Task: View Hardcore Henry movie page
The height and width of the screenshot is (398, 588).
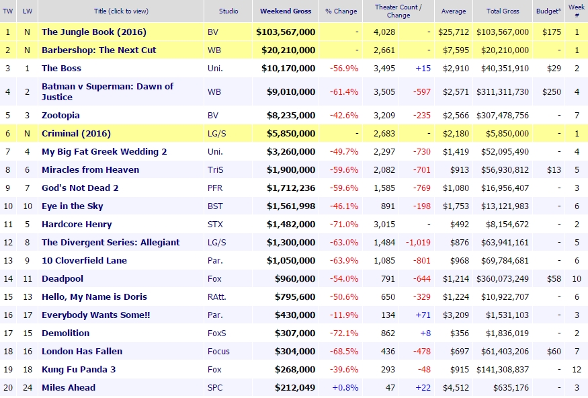Action: pos(77,225)
